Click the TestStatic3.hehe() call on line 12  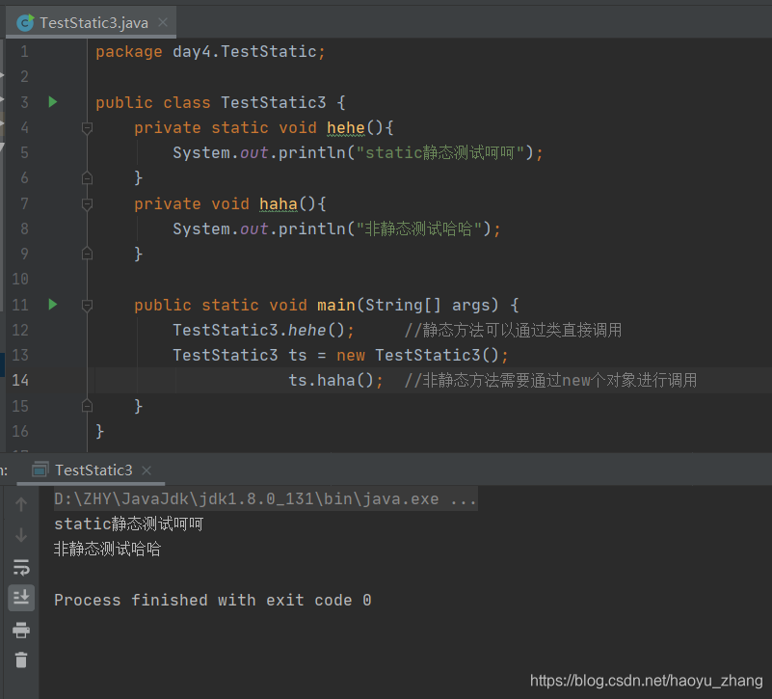(263, 330)
